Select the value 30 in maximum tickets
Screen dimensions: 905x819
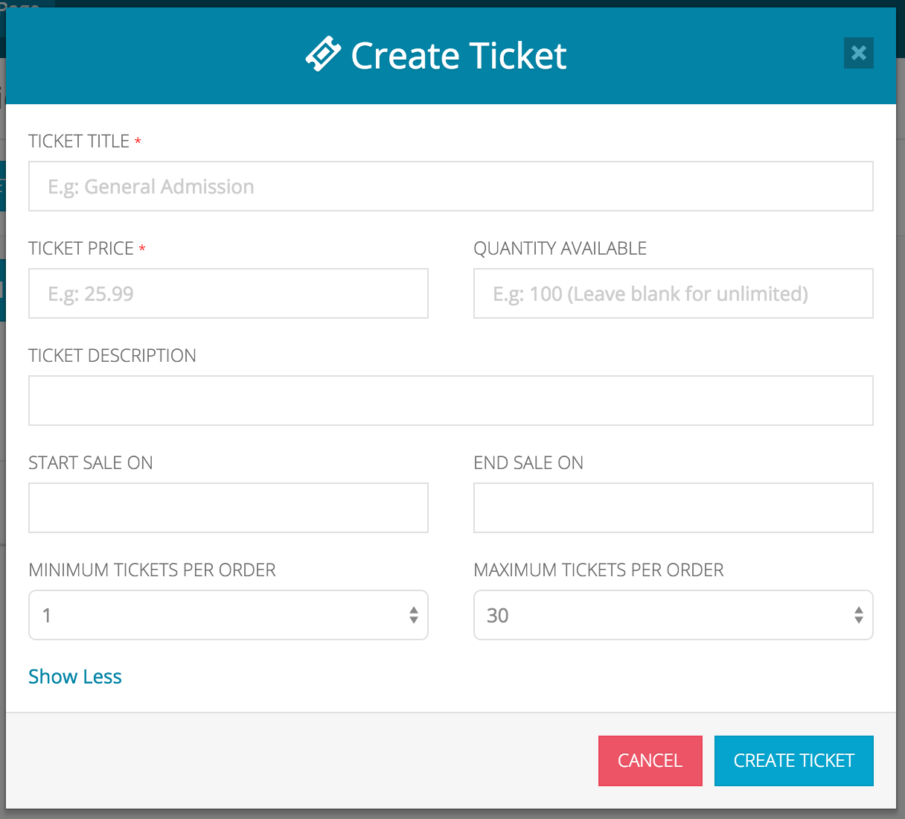pyautogui.click(x=499, y=615)
